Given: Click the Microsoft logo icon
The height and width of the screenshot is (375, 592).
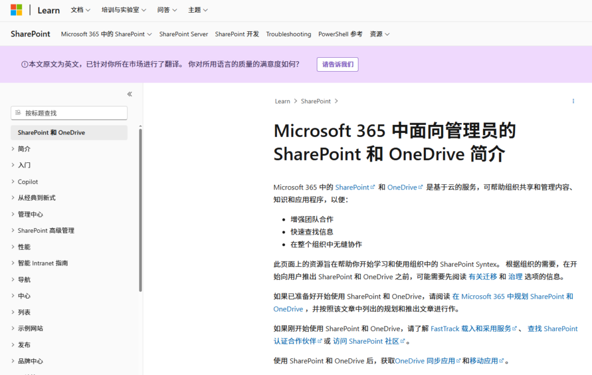Looking at the screenshot, I should pyautogui.click(x=16, y=10).
